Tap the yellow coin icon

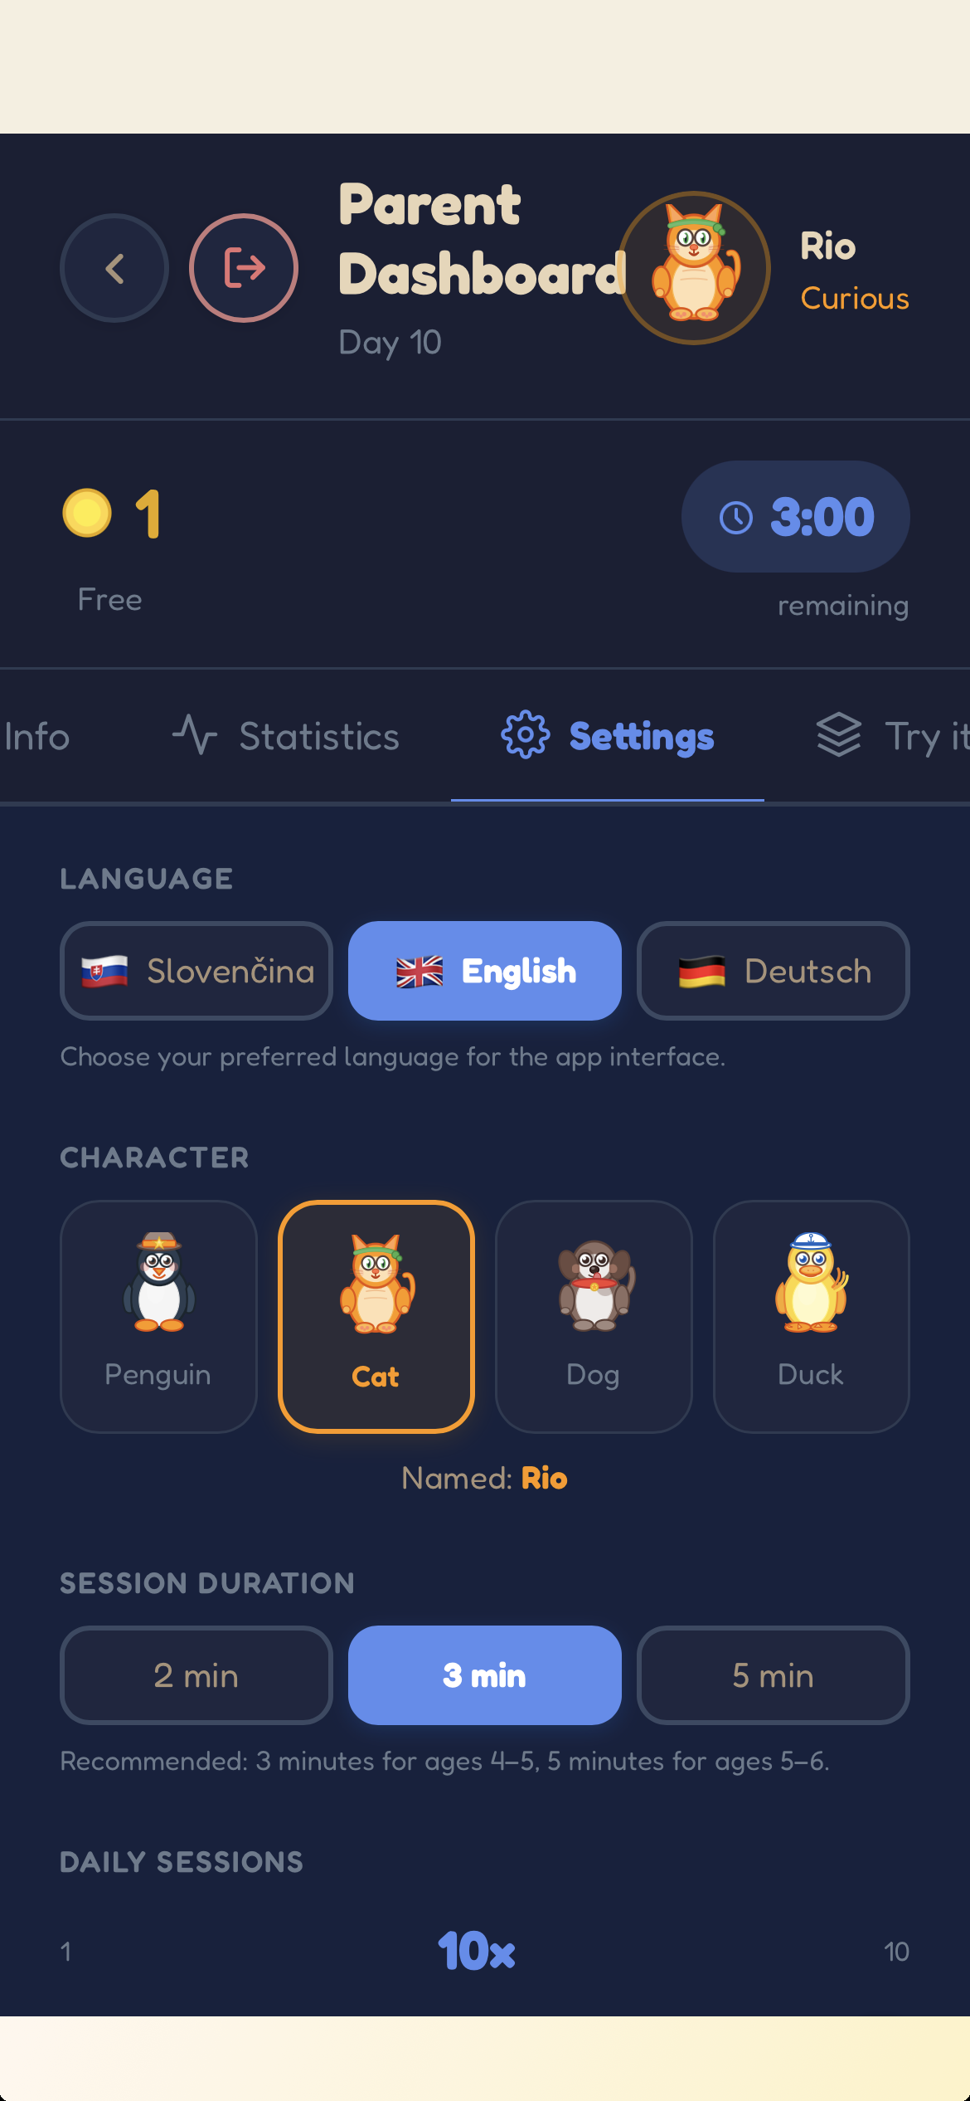coord(87,514)
